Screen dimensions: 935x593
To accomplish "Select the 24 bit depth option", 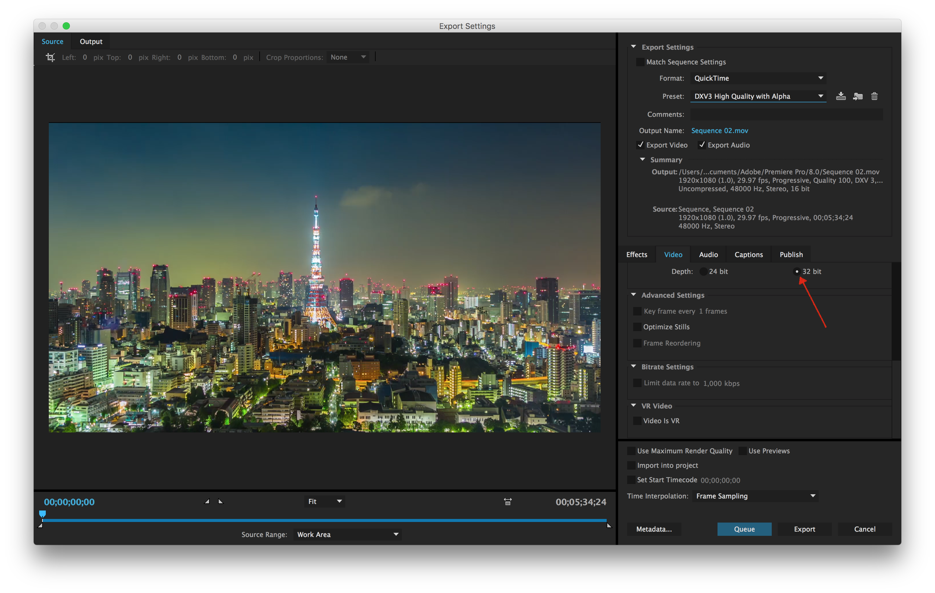I will pyautogui.click(x=703, y=272).
